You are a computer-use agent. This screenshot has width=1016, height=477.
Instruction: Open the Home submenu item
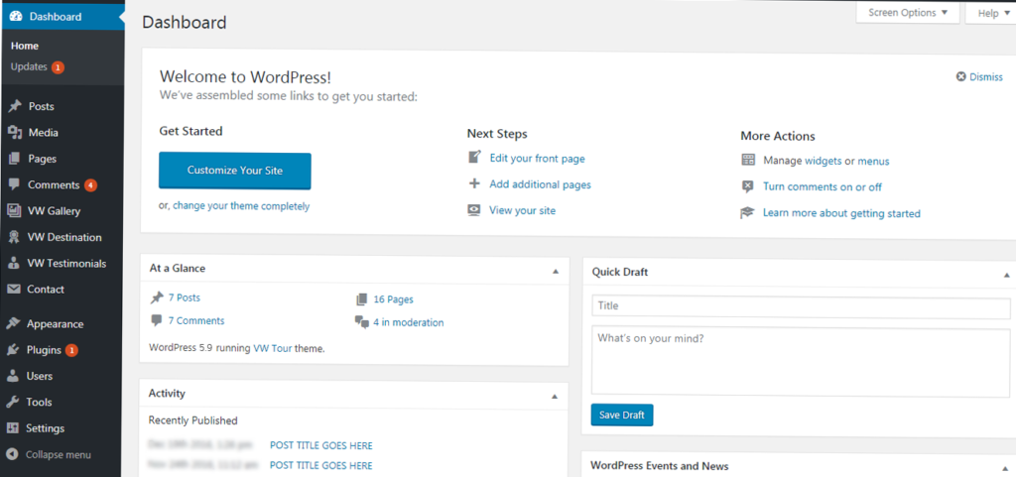click(25, 46)
